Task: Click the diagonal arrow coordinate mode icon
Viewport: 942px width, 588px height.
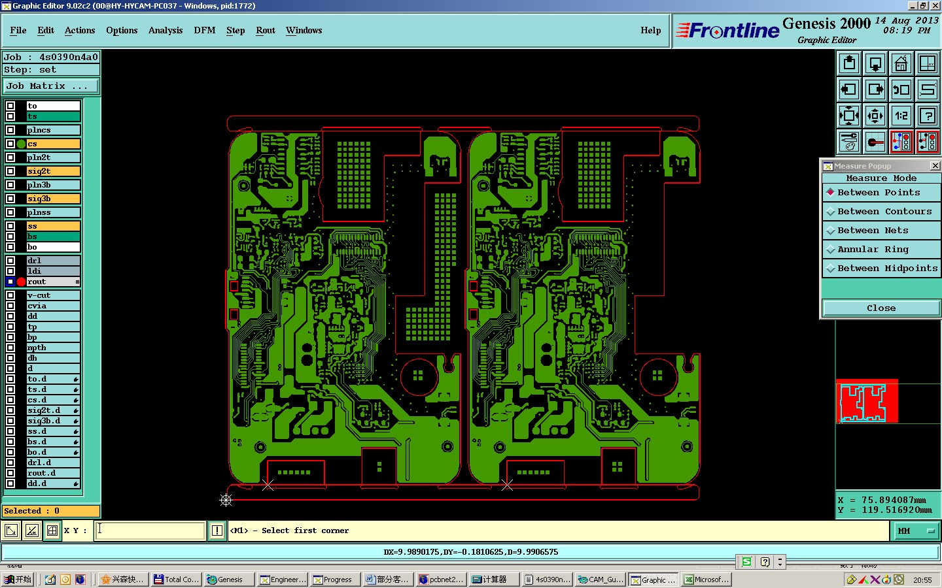Action: pyautogui.click(x=11, y=531)
